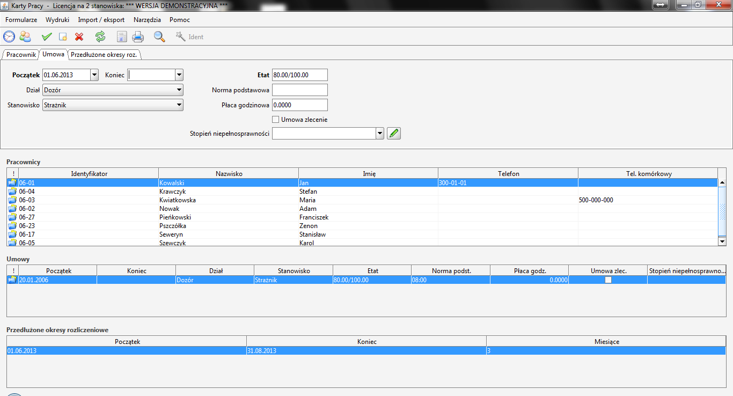The width and height of the screenshot is (733, 396).
Task: Click folder icon of contract 20.01.2006
Action: point(12,280)
